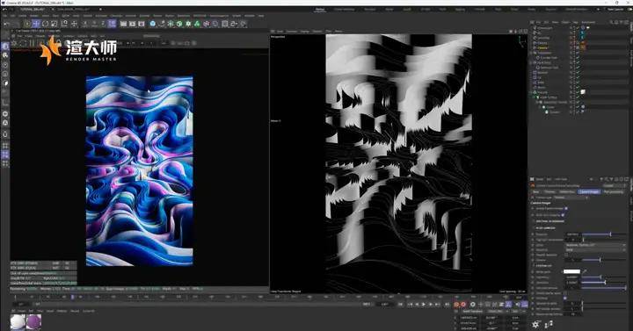Click the White point color swatch
Image resolution: width=633 pixels, height=331 pixels.
(572, 271)
